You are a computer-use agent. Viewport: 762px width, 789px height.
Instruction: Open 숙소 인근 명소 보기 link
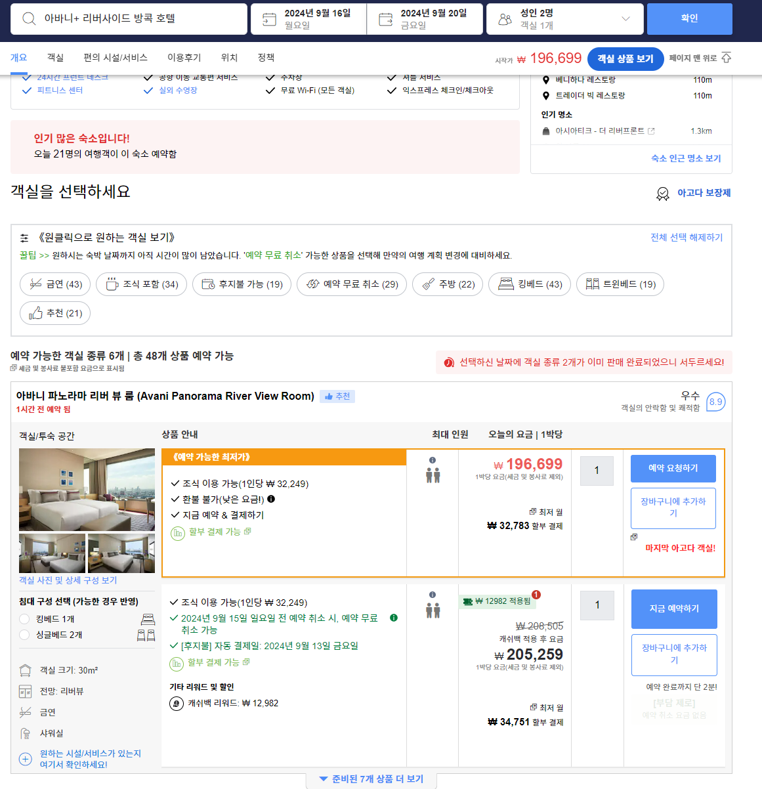pos(686,158)
